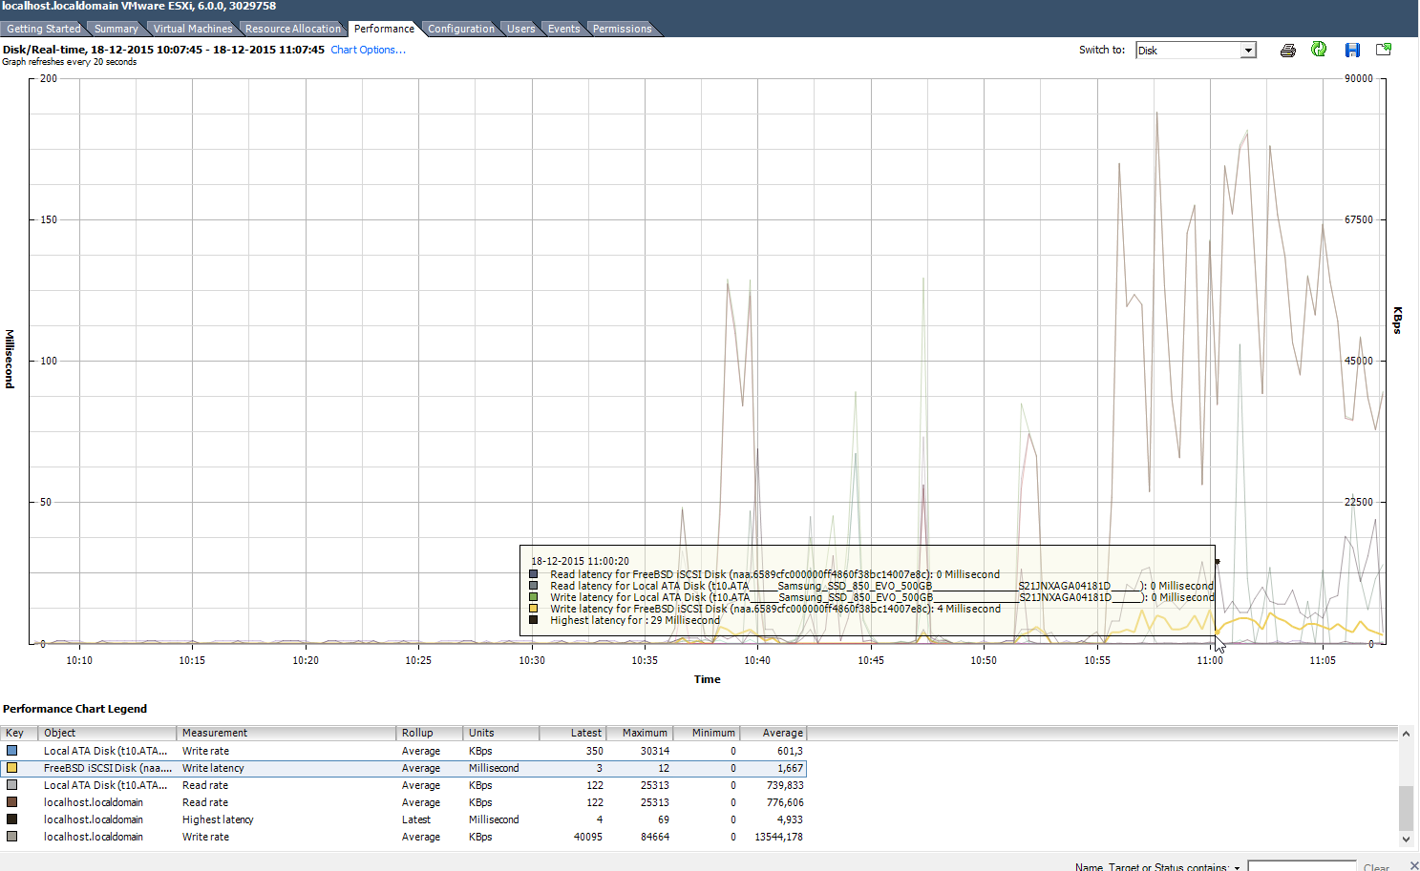1420x871 pixels.
Task: Open the Users tab
Action: click(520, 29)
